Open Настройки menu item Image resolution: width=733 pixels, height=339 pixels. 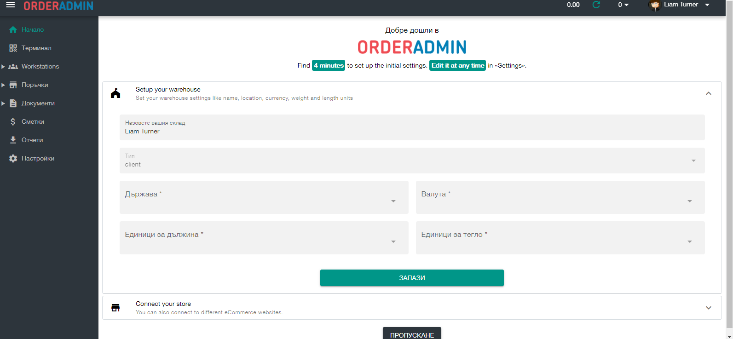[x=38, y=158]
